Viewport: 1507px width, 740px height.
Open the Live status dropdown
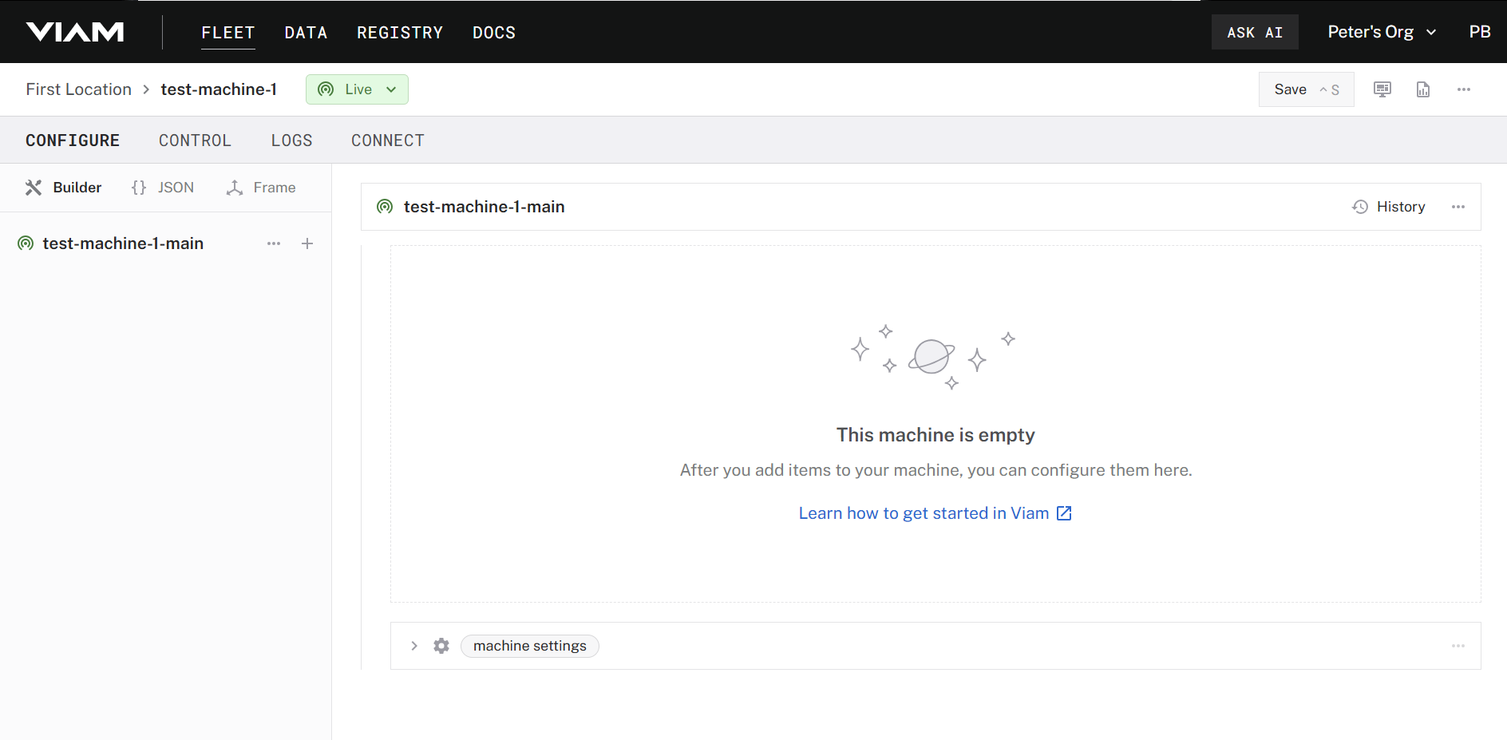point(357,89)
